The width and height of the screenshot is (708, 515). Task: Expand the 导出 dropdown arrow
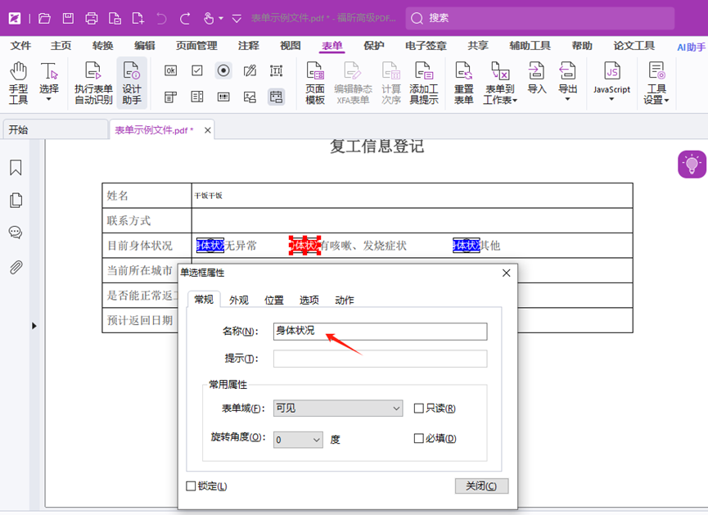point(567,99)
